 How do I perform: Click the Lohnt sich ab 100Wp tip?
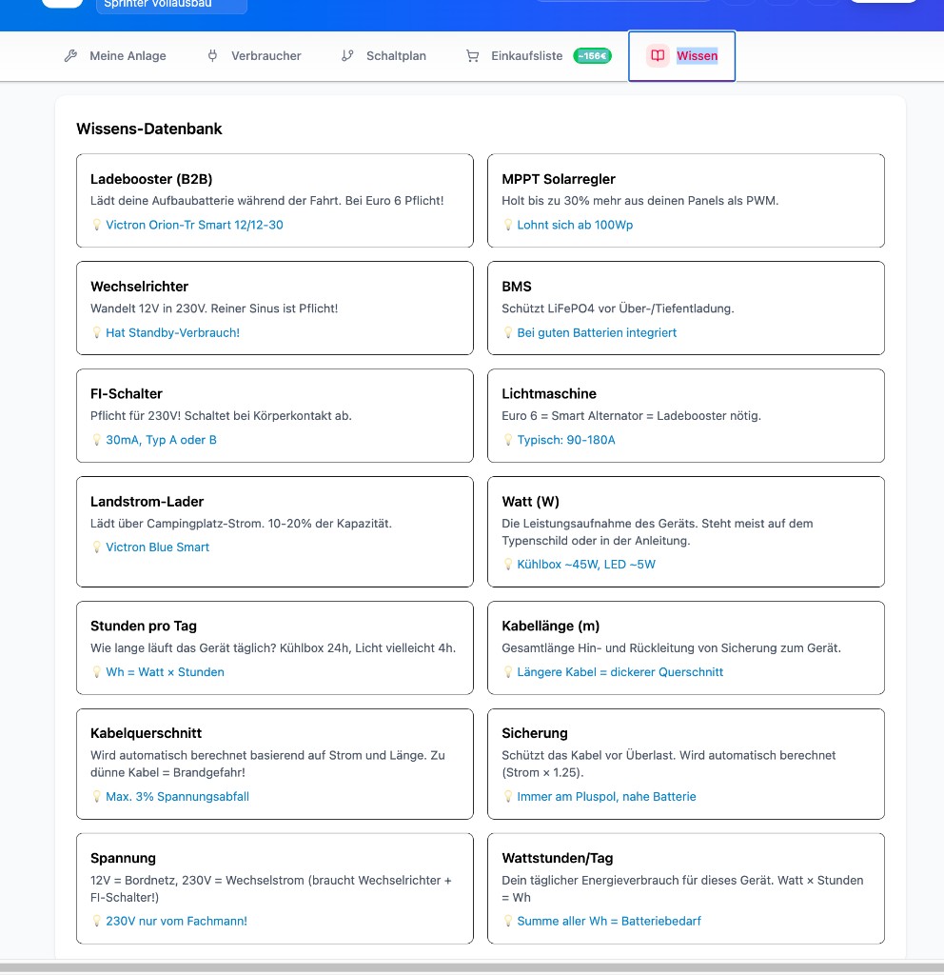click(x=575, y=225)
